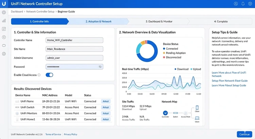Viewport: 255px width, 139px height.
Task: Open the sidebar devices list icon
Action: pos(4,29)
